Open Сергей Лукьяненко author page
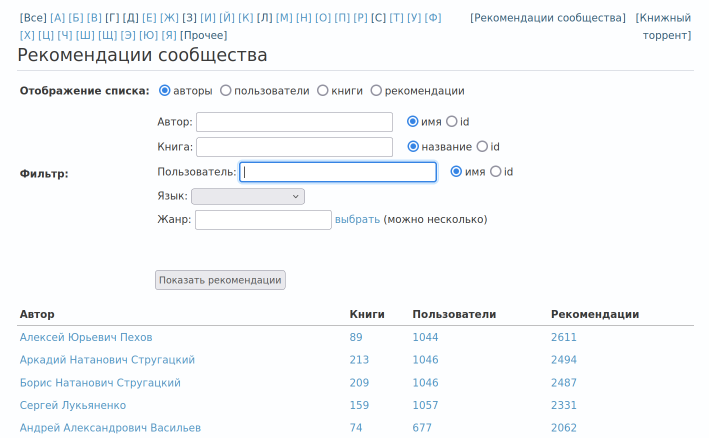This screenshot has height=438, width=709. pos(73,405)
